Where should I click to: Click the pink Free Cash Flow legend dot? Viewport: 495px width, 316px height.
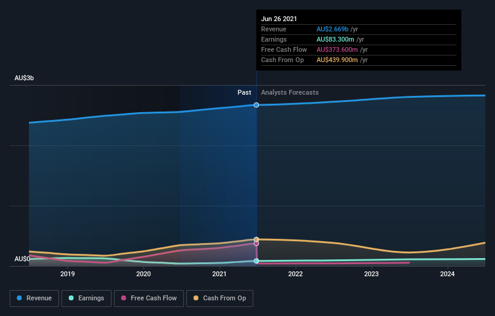tap(124, 298)
